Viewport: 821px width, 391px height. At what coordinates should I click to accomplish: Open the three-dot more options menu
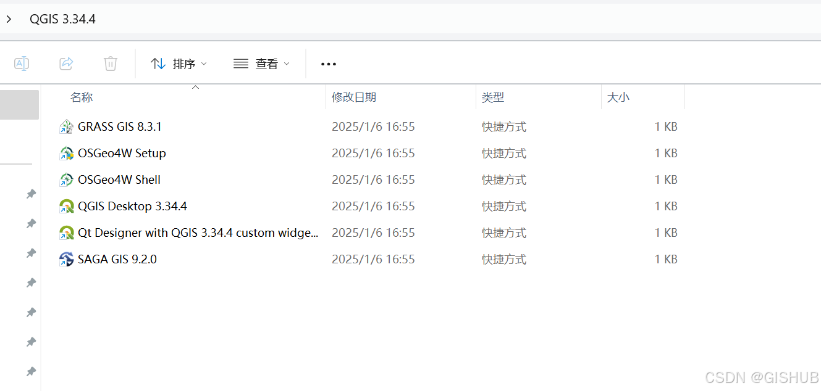click(329, 64)
